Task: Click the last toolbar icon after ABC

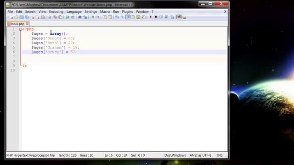Action: pos(185,17)
